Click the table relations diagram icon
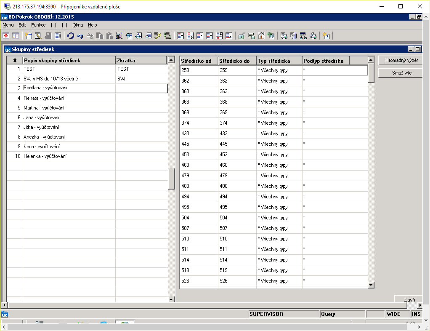 click(303, 36)
